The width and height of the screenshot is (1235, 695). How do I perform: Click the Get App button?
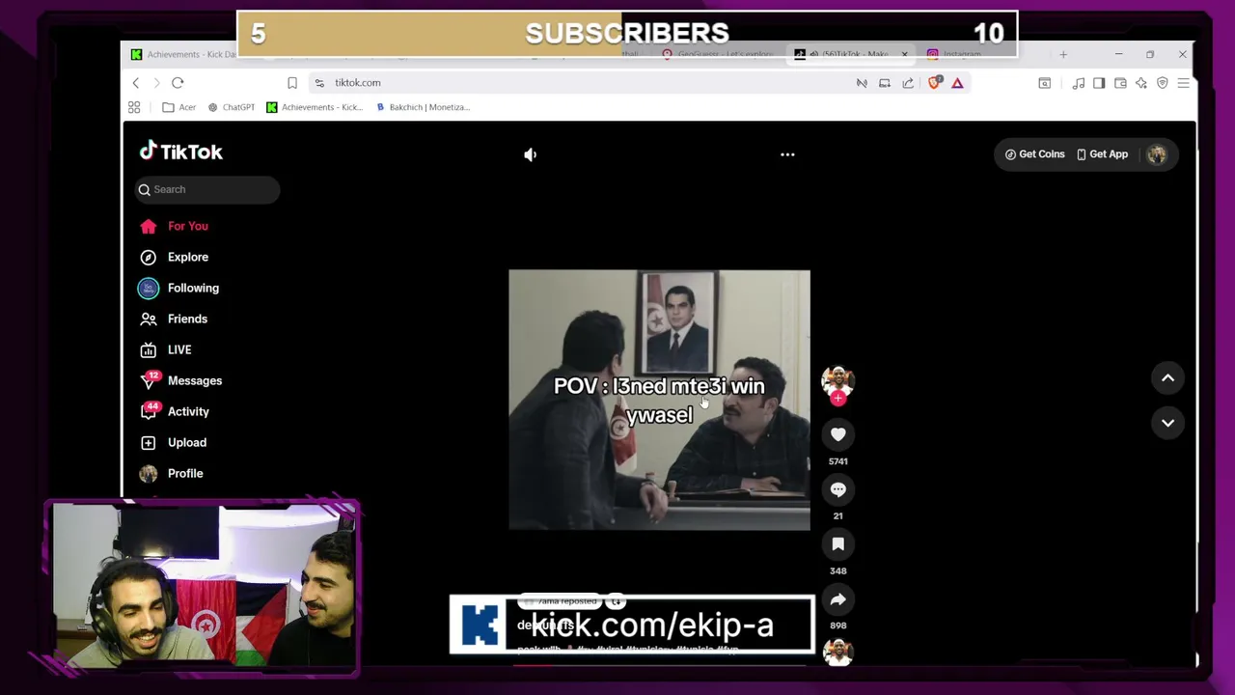[1102, 154]
